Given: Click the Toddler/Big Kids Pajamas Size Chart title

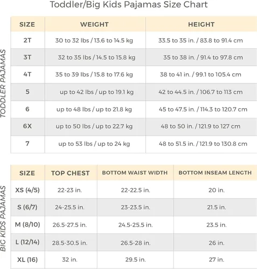Looking at the screenshot, I should pyautogui.click(x=129, y=4).
